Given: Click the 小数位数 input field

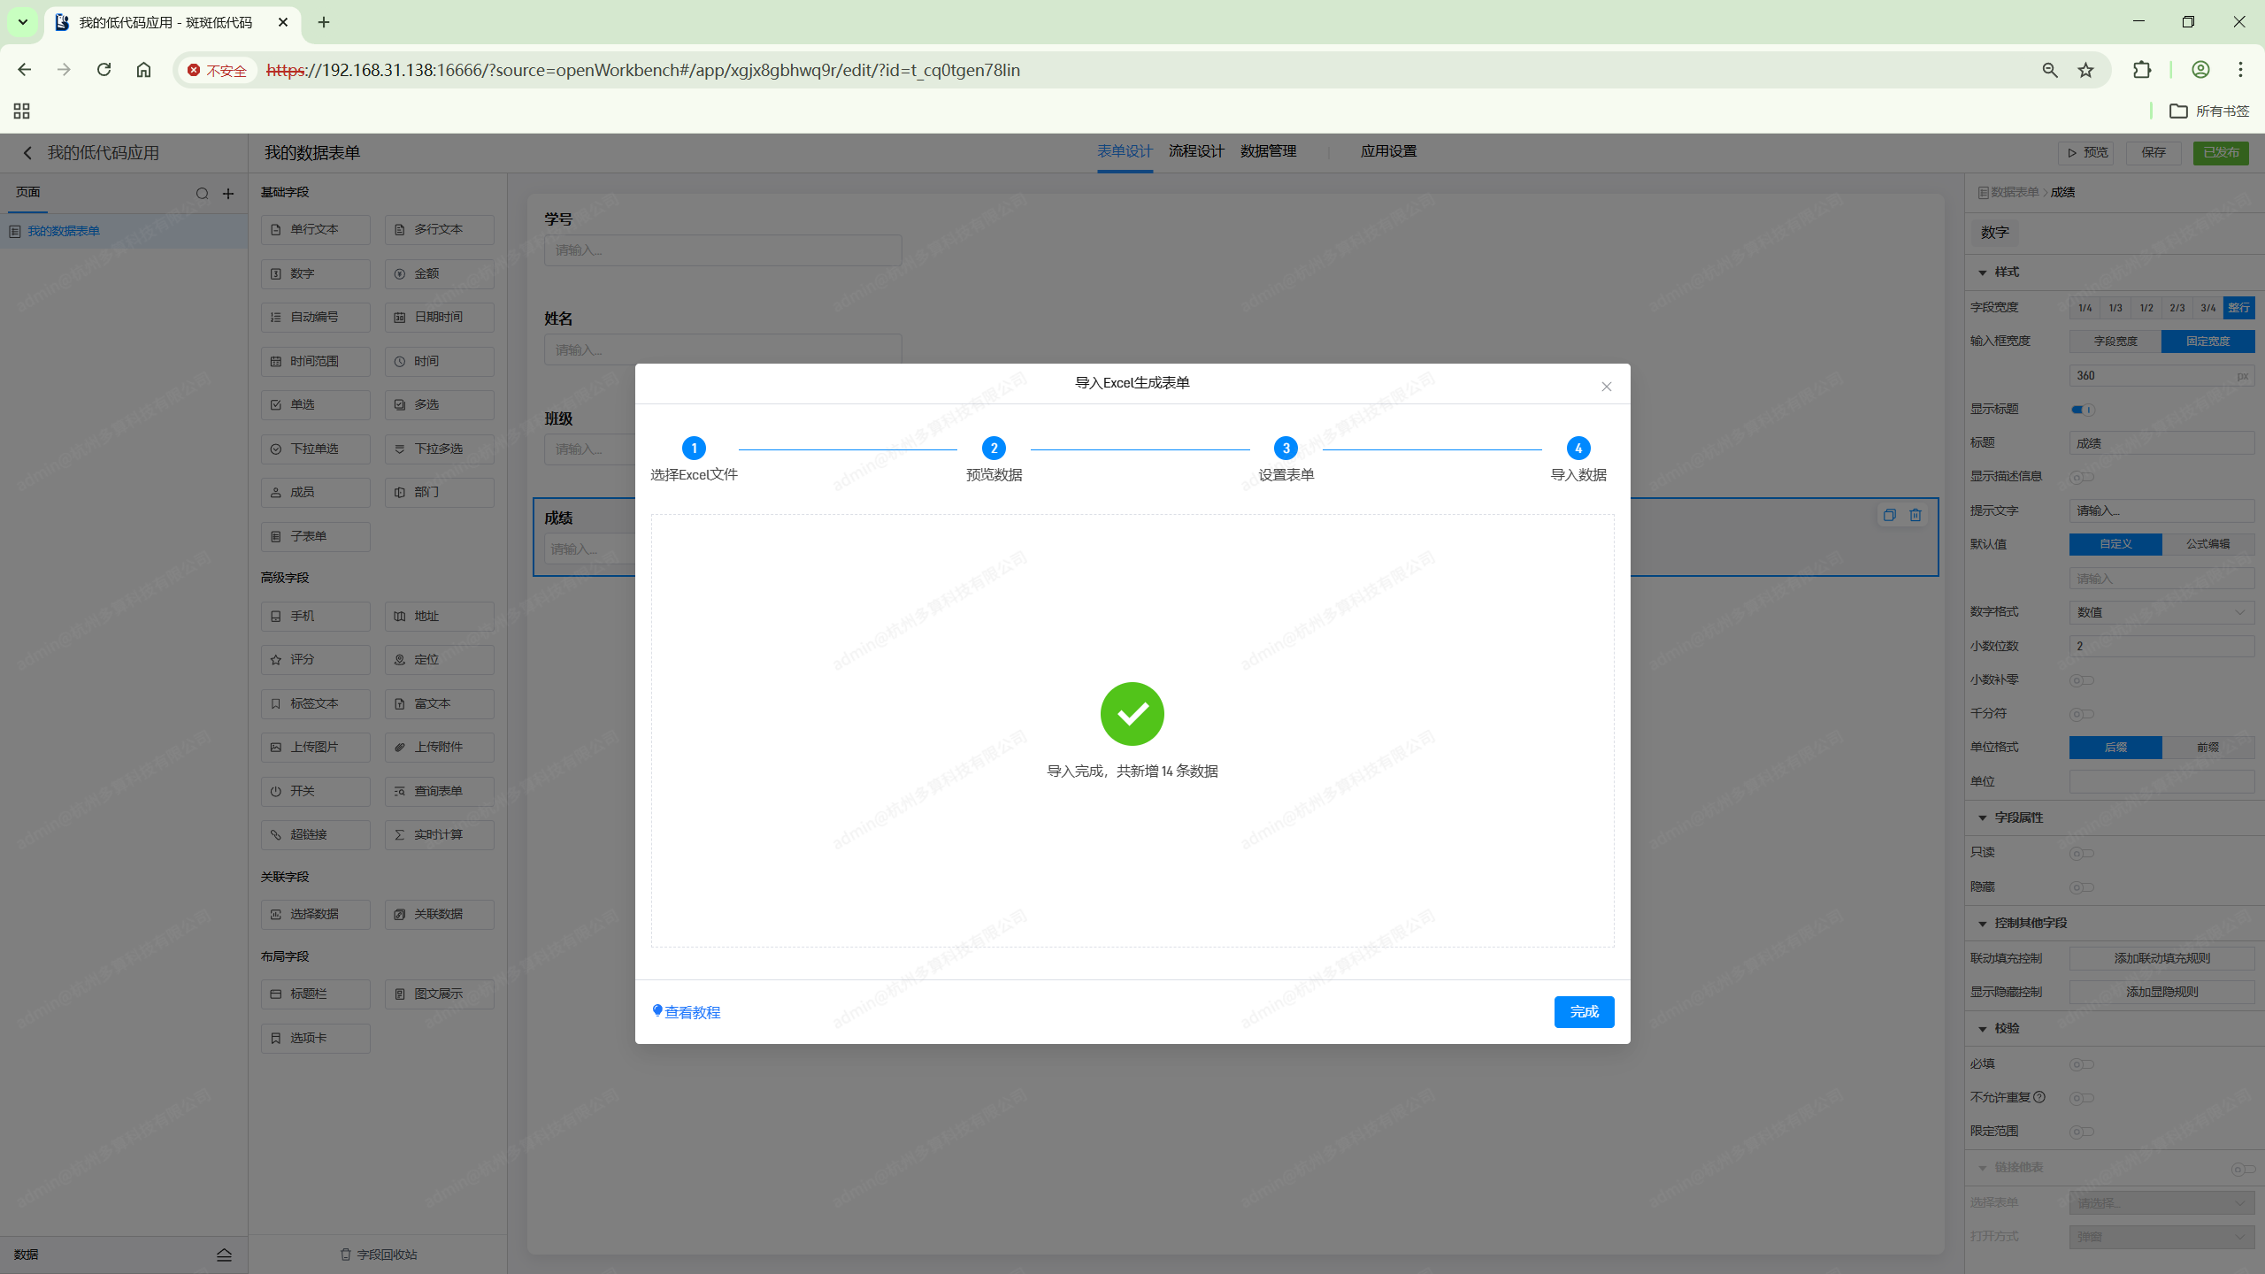Looking at the screenshot, I should [2161, 646].
